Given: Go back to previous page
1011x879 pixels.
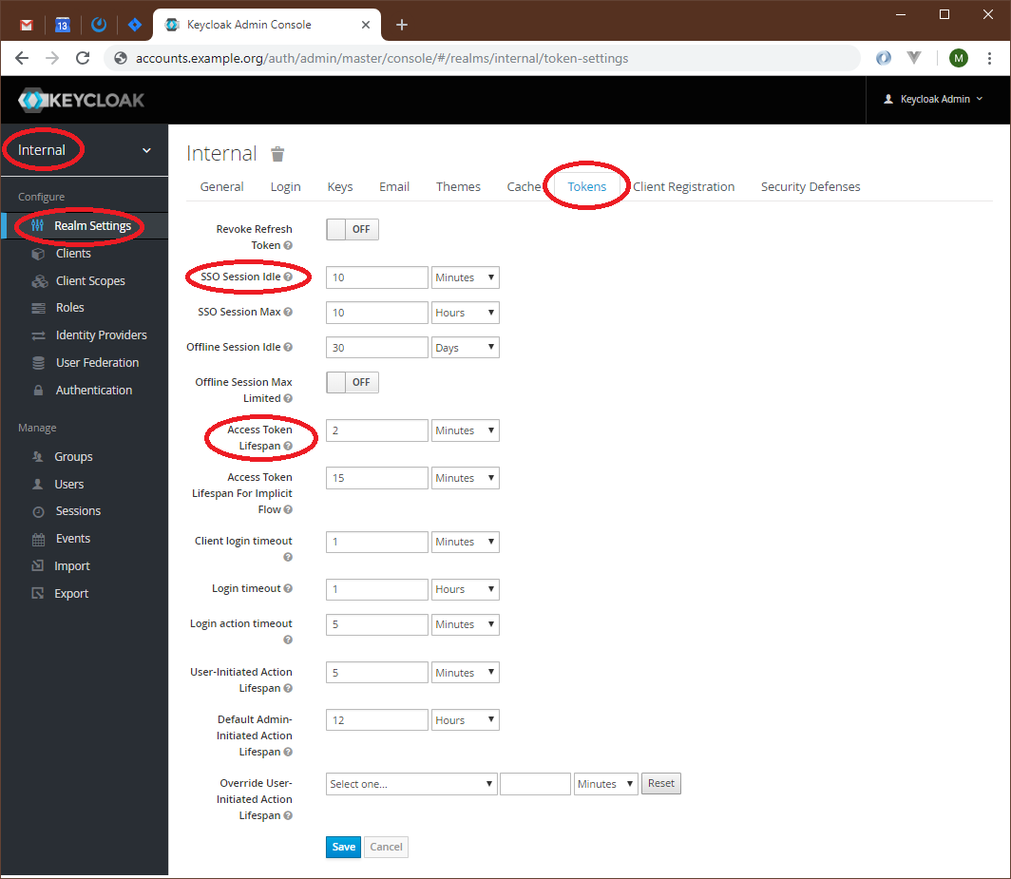Looking at the screenshot, I should coord(22,58).
